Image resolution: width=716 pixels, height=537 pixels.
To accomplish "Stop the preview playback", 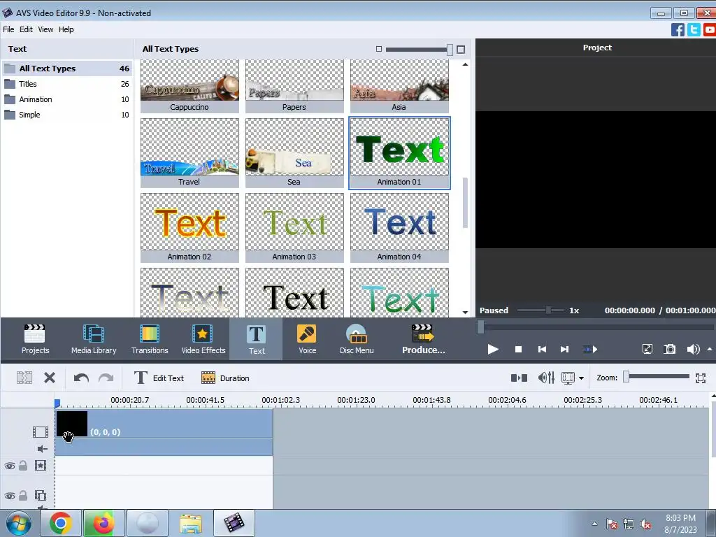I will (518, 350).
